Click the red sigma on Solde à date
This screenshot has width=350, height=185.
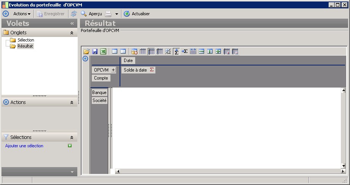click(152, 70)
